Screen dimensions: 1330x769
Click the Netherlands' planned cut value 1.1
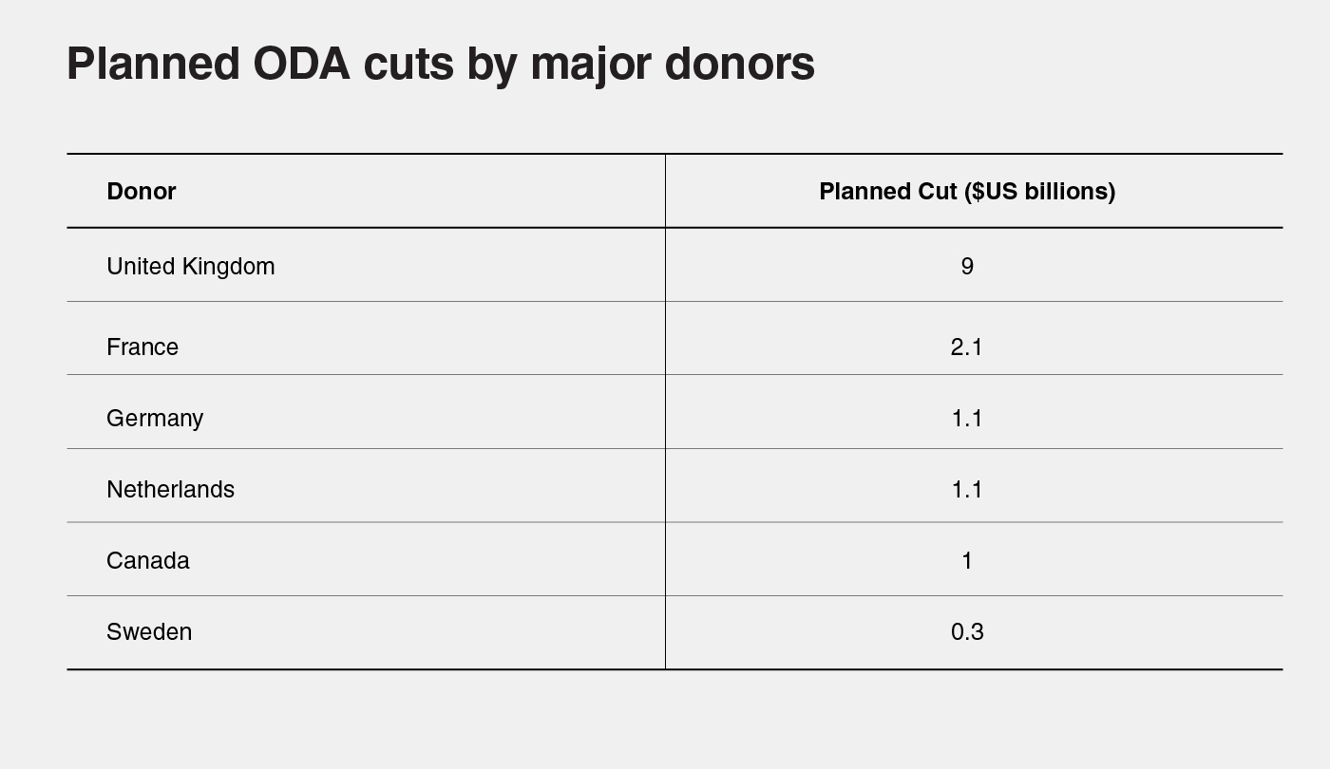coord(967,489)
